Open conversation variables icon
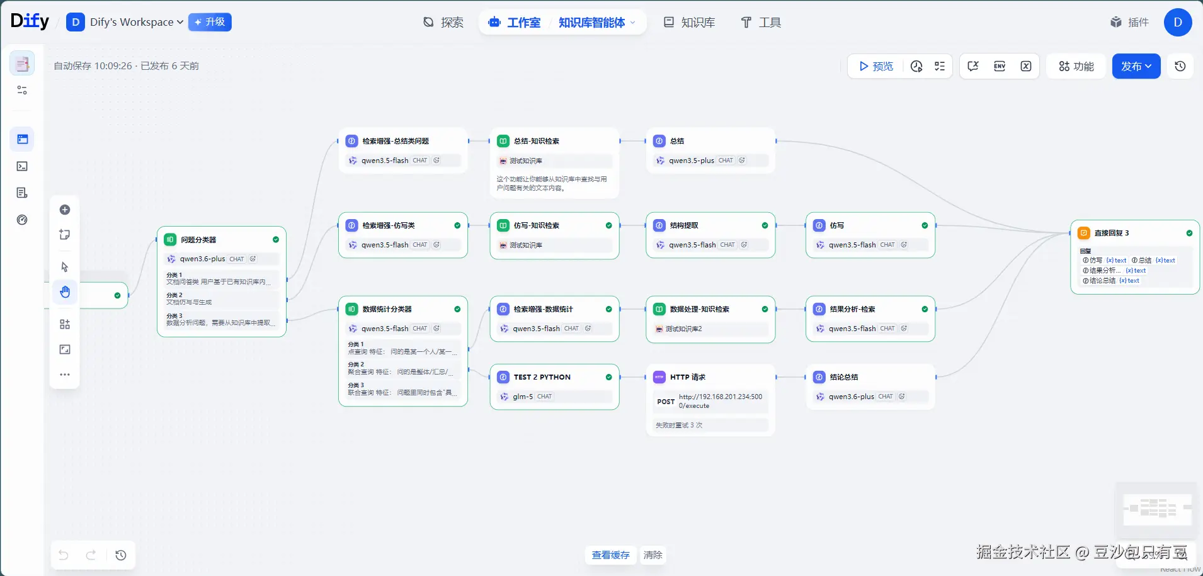 [973, 66]
